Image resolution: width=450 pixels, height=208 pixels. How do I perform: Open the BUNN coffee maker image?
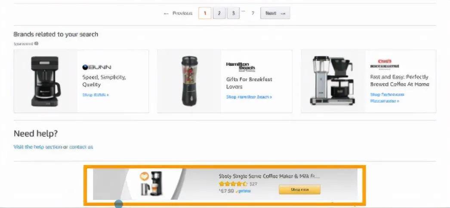(46, 81)
